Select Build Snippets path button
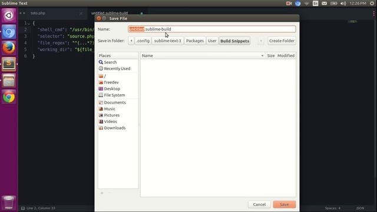 click(234, 41)
